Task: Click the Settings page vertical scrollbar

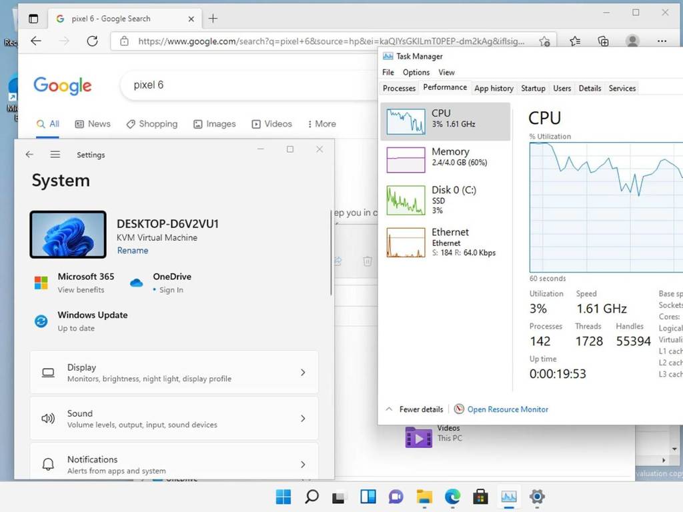Action: point(331,253)
